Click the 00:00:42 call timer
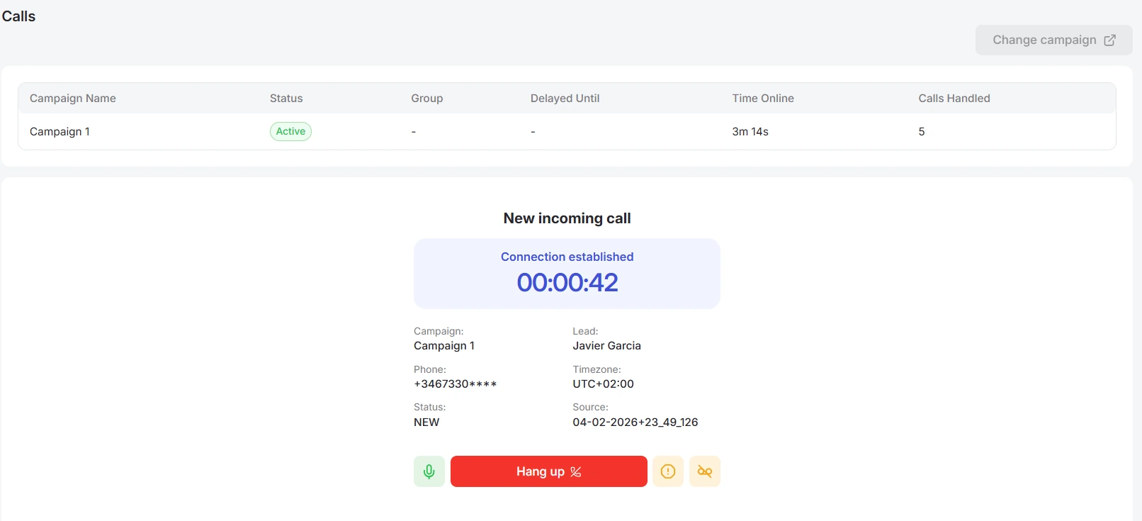 (567, 283)
